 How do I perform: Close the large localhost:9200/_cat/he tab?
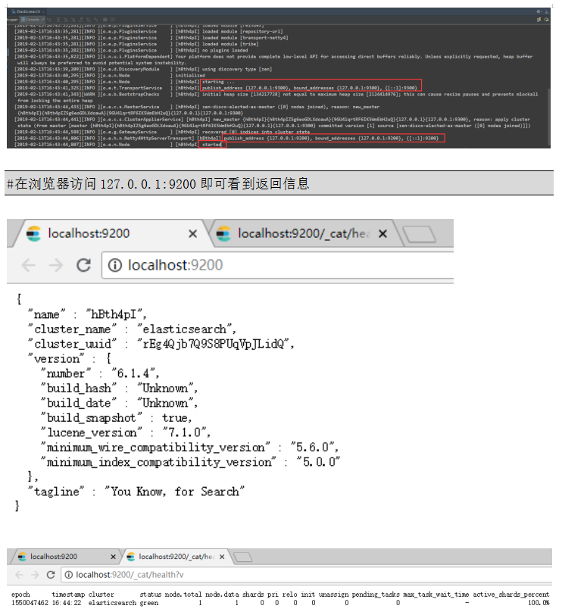point(382,234)
